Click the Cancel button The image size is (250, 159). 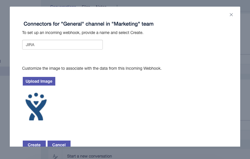59,144
